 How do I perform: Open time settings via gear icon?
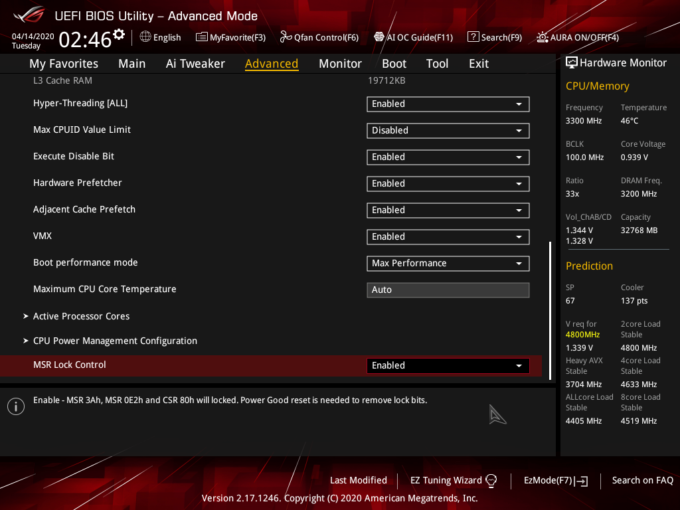pos(119,34)
